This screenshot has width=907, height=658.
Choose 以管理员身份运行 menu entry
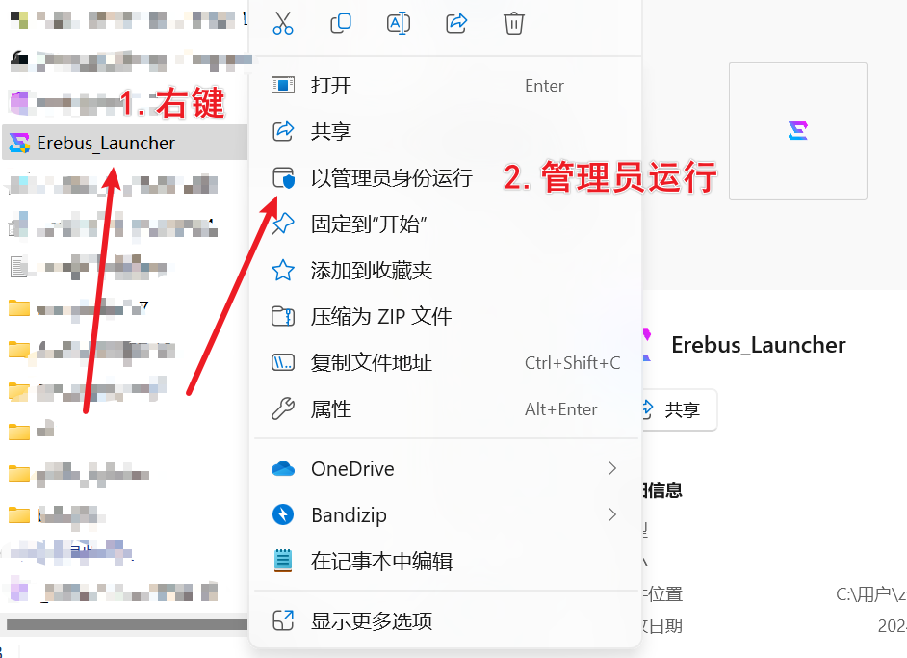[391, 178]
